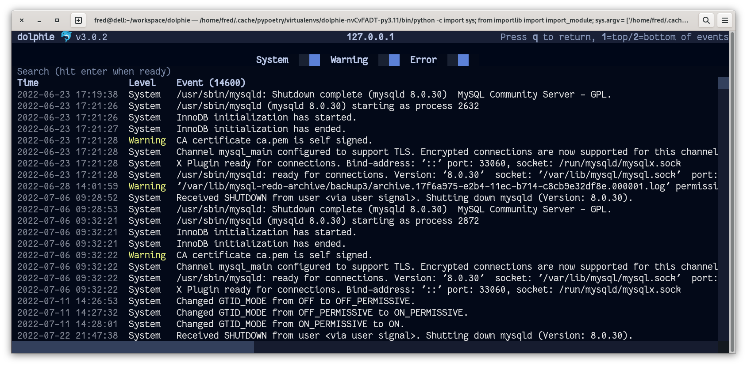Click the Event (14600) column header
The width and height of the screenshot is (747, 366).
tap(211, 83)
